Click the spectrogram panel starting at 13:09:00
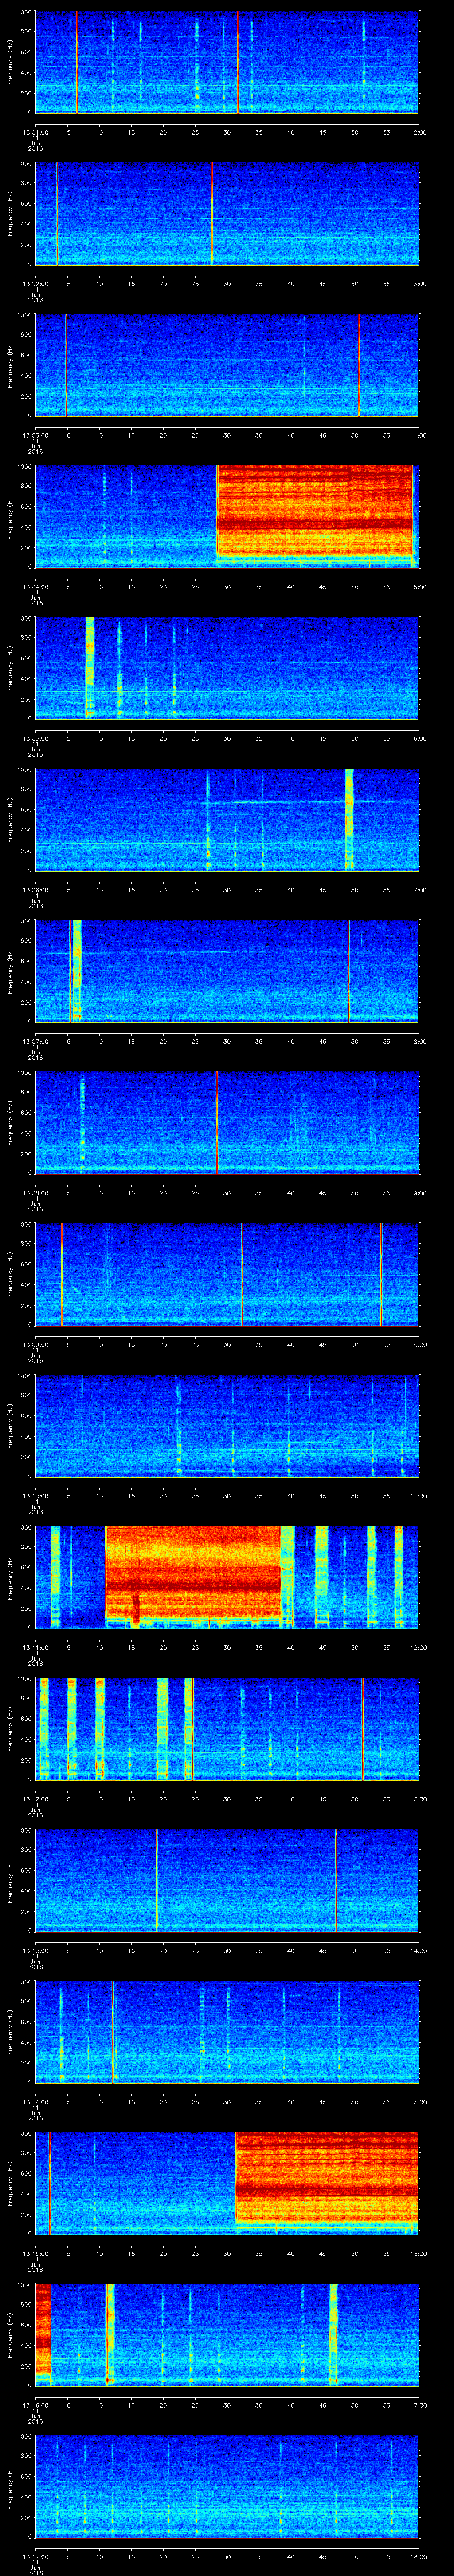This screenshot has width=454, height=2576. (x=227, y=1274)
